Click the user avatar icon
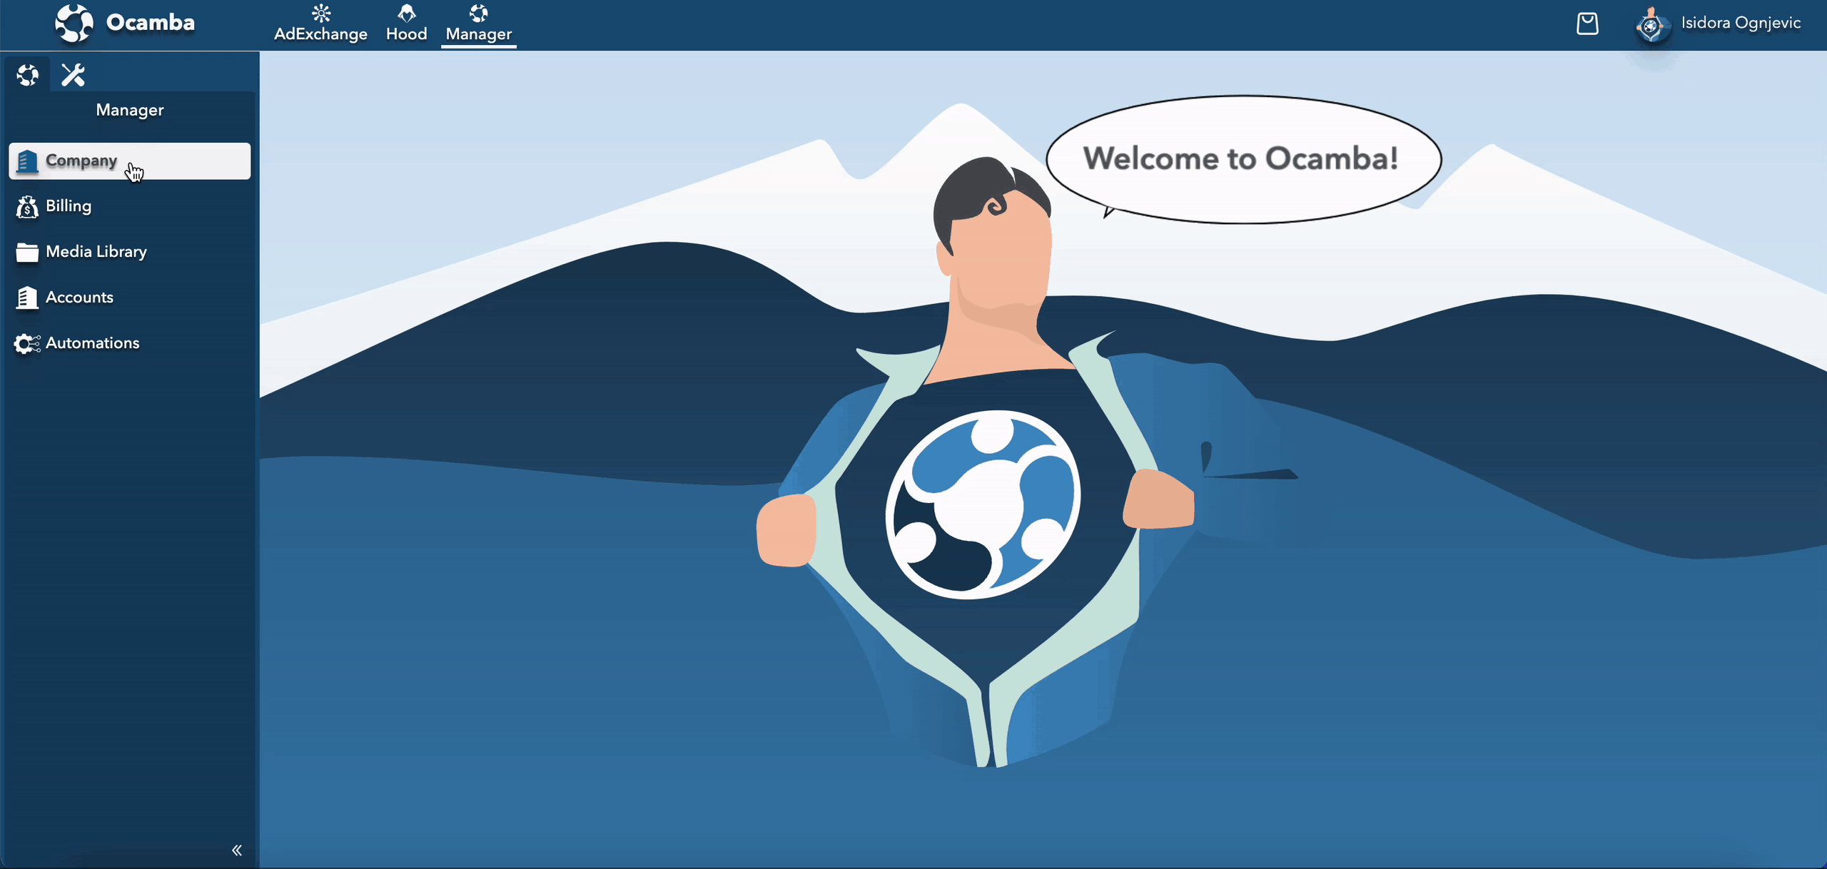The image size is (1827, 869). coord(1651,26)
